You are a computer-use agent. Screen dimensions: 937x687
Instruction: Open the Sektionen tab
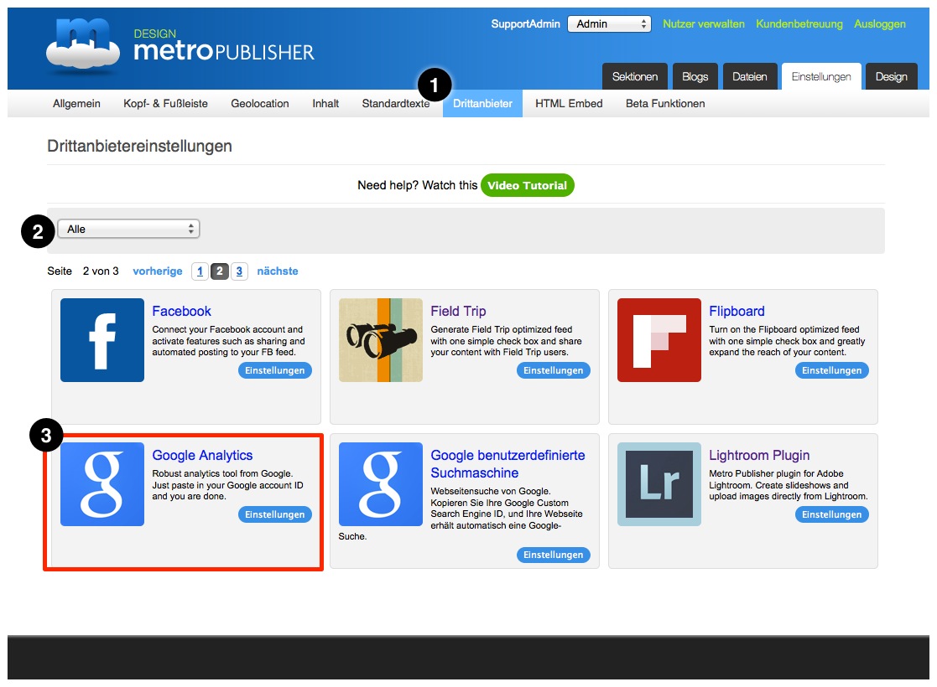pos(635,76)
